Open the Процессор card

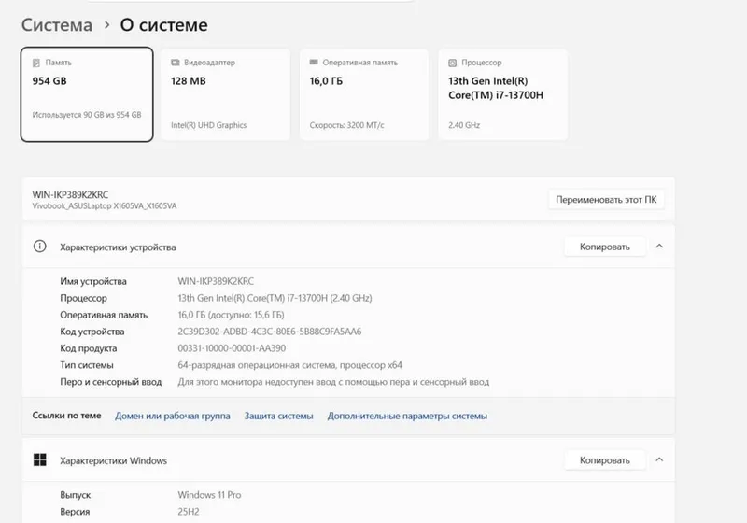pyautogui.click(x=502, y=94)
